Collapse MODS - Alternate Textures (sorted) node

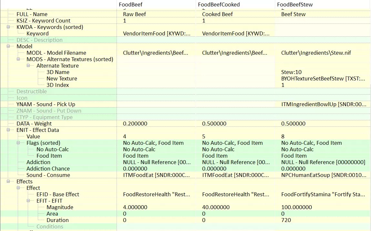point(18,59)
